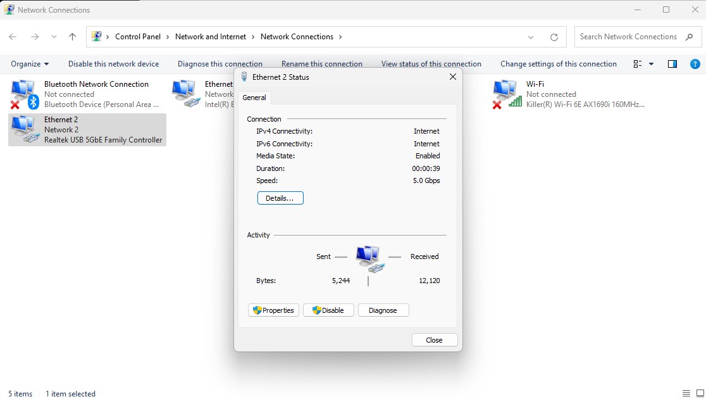Click the Close button in dialog
This screenshot has height=399, width=706.
coord(435,340)
